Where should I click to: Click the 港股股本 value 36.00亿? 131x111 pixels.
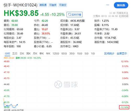click(77, 42)
